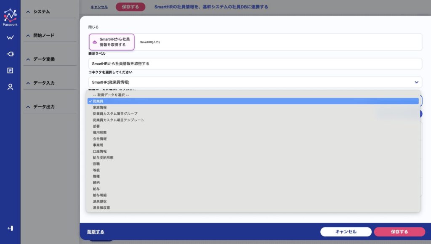Click 閉じる to close the panel
This screenshot has width=431, height=244.
click(93, 27)
